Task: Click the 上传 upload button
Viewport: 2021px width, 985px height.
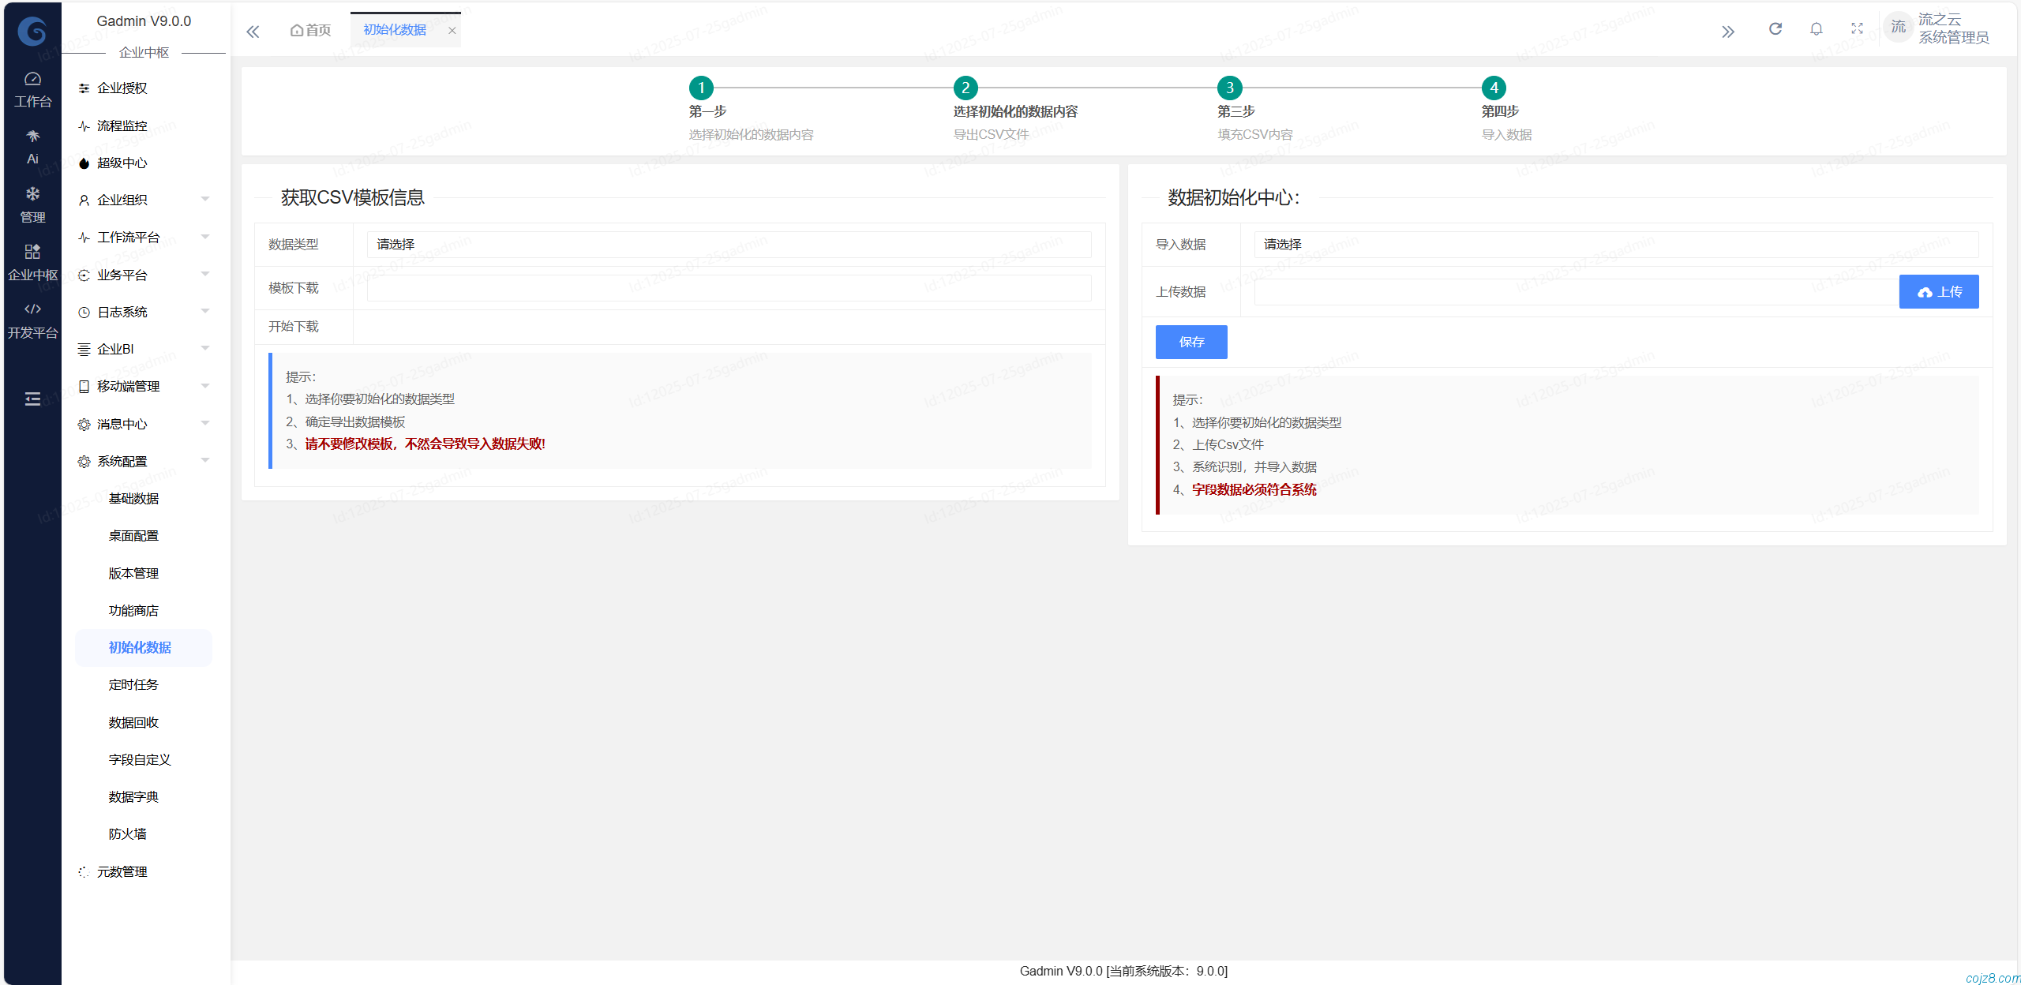Action: (1938, 292)
